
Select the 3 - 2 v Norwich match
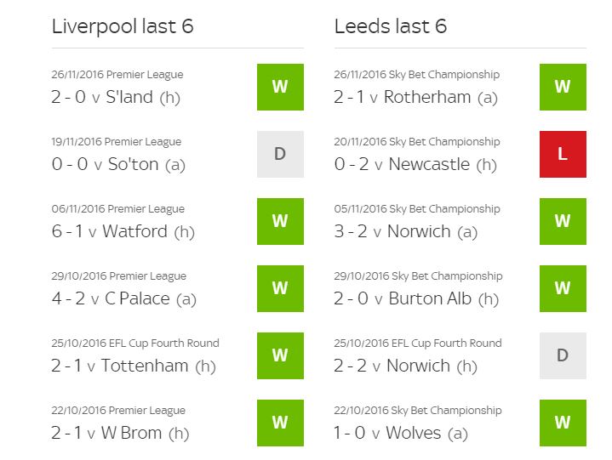tap(405, 231)
